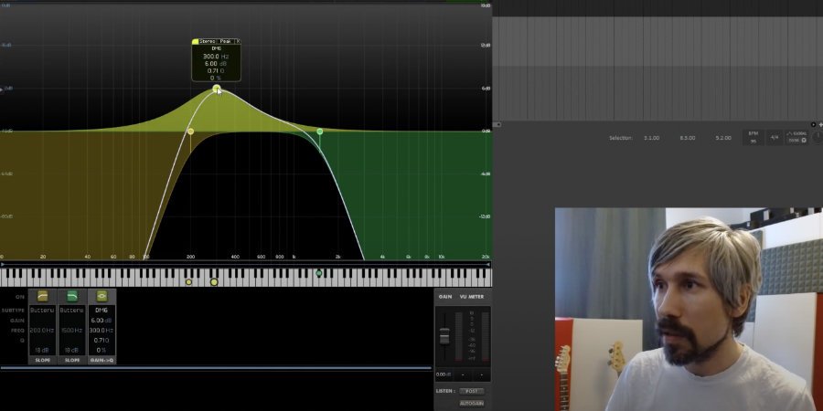Viewport: 823px width, 411px height.
Task: Toggle the LISTEN POST button
Action: (471, 391)
